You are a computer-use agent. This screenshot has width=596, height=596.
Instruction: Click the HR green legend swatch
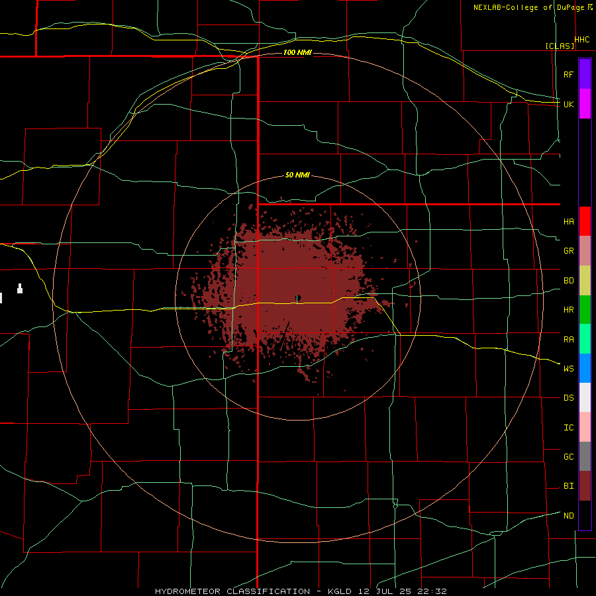coord(585,310)
